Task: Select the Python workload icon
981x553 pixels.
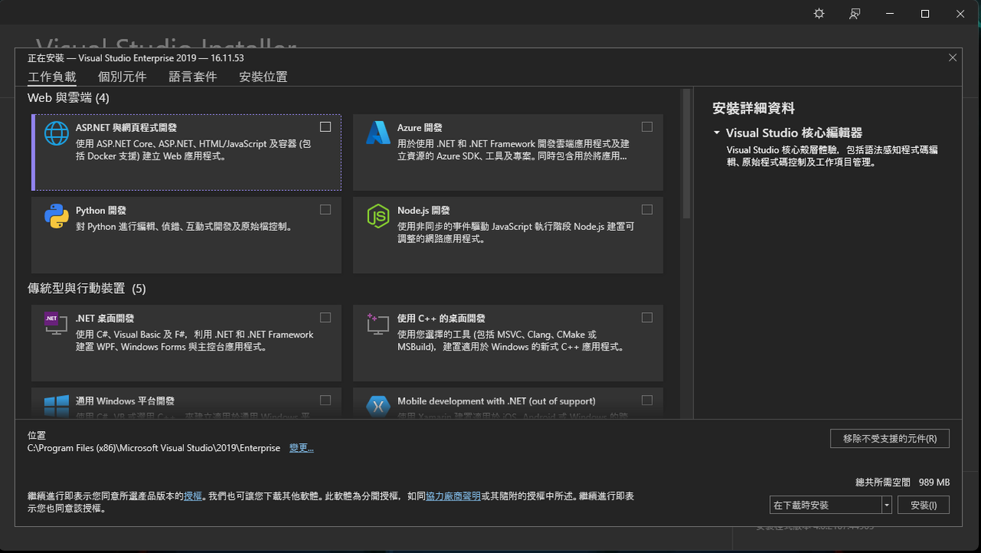Action: 56,216
